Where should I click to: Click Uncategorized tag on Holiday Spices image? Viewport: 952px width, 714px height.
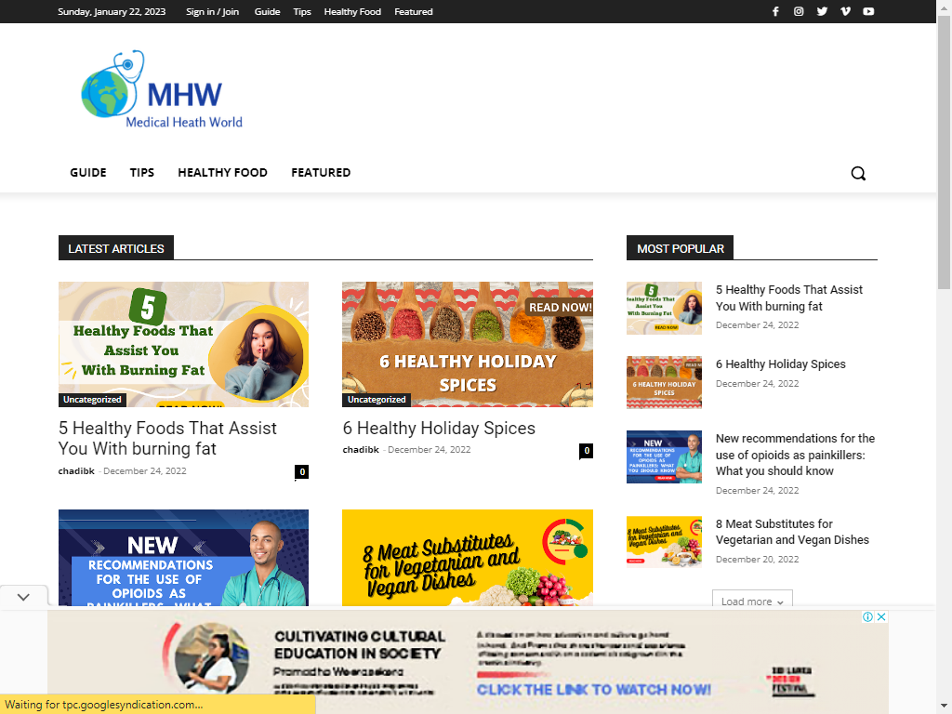[x=377, y=400]
